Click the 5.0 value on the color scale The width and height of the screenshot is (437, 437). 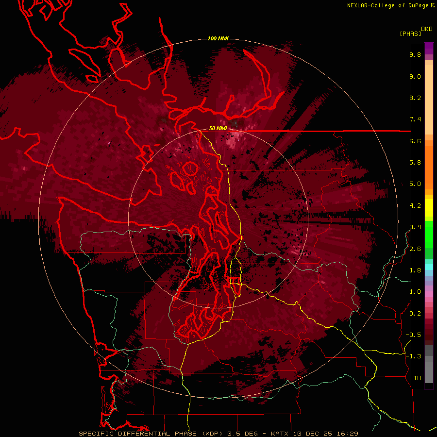tap(415, 184)
